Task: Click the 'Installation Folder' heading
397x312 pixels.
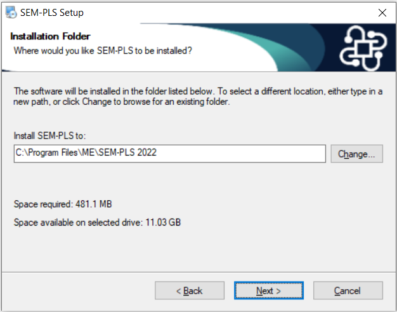Action: (x=50, y=36)
